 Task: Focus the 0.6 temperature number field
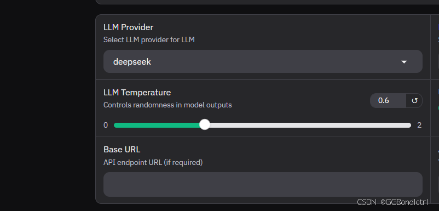coord(388,101)
